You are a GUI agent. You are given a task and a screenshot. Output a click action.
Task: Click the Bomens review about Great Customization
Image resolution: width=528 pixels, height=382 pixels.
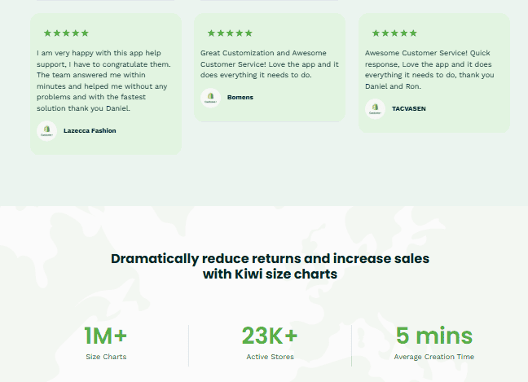269,64
